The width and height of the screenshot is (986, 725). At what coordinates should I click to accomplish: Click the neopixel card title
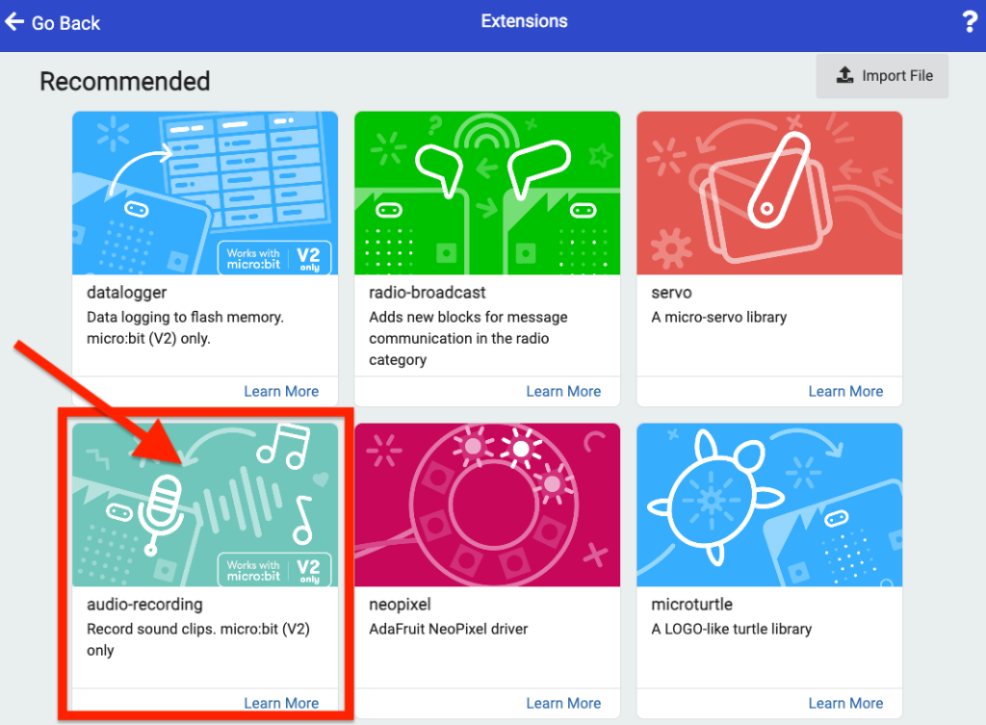click(401, 605)
